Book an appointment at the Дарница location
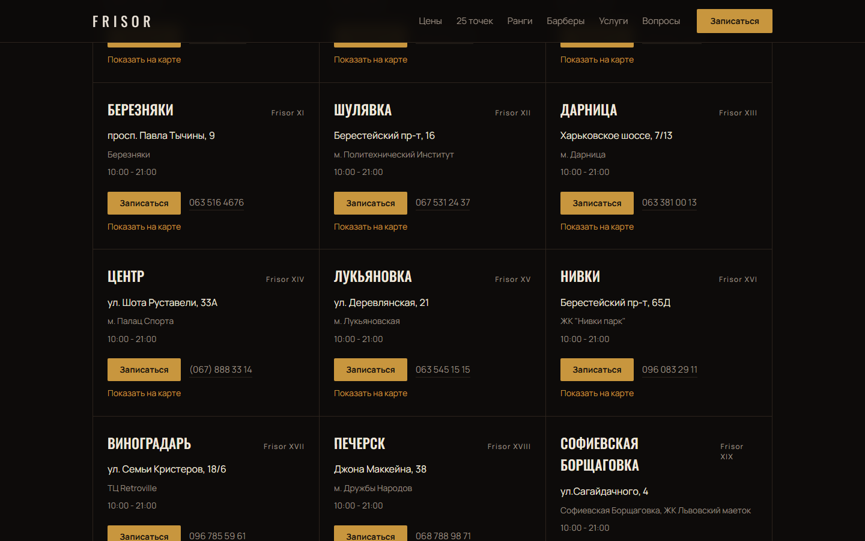 click(x=597, y=203)
